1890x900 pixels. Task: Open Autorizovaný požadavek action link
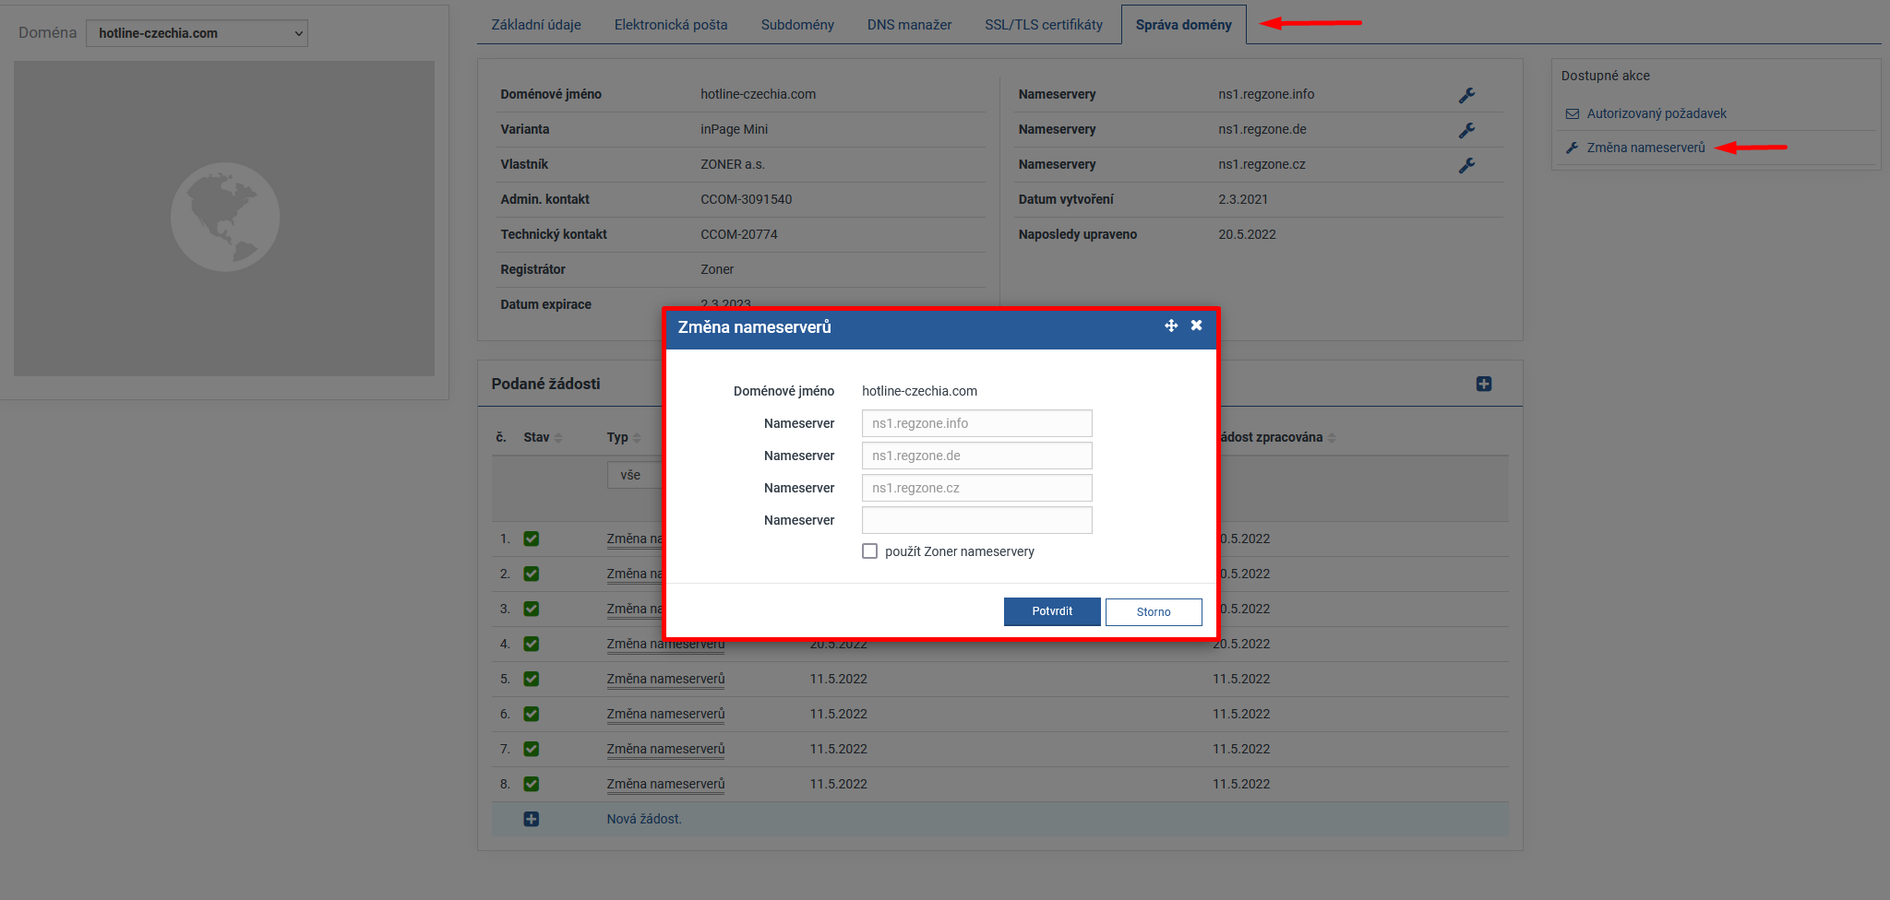(1656, 113)
